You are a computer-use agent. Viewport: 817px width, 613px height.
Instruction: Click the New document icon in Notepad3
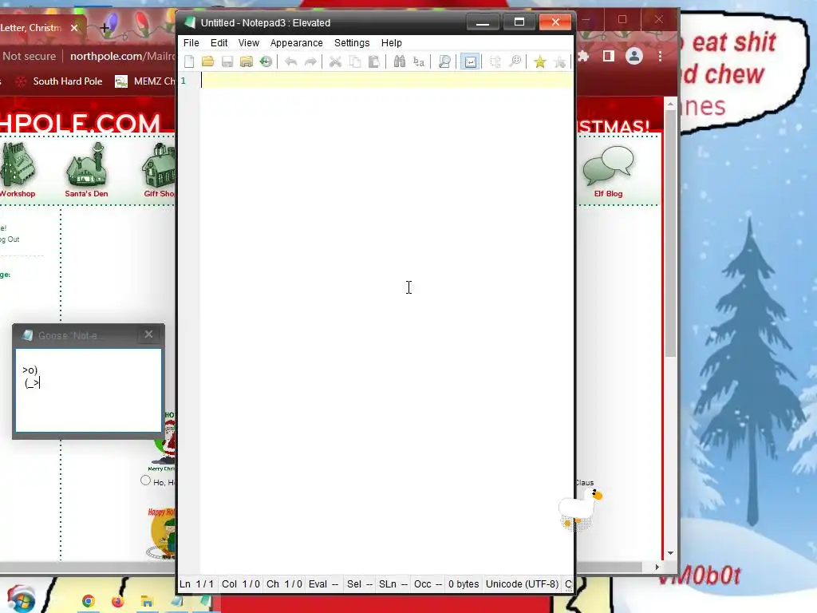189,61
